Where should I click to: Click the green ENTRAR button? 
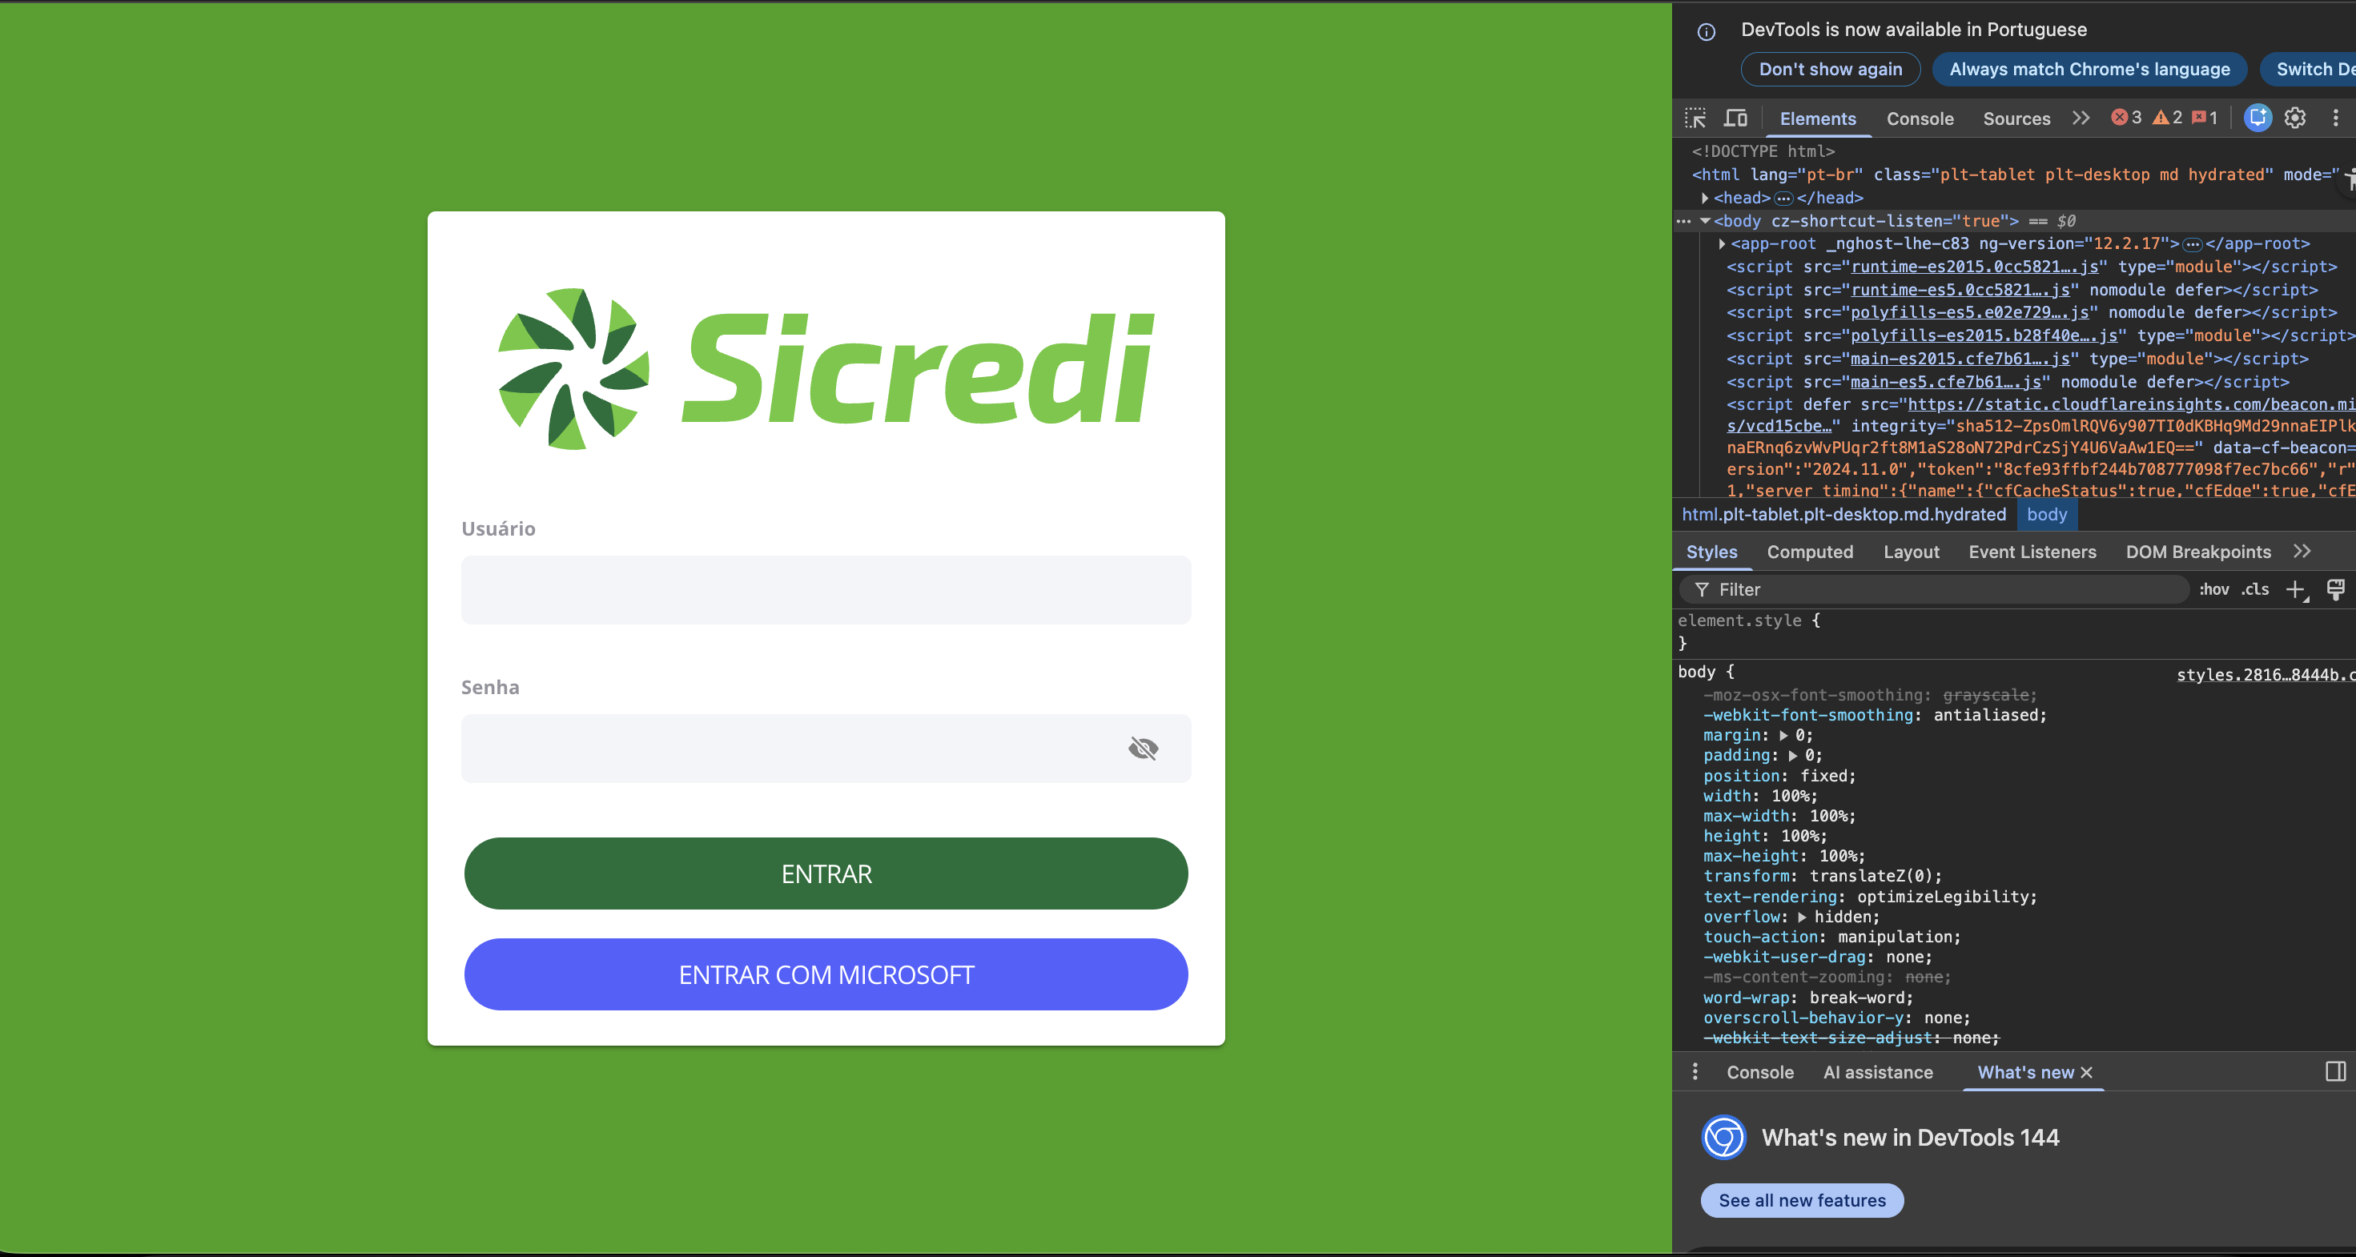[826, 874]
